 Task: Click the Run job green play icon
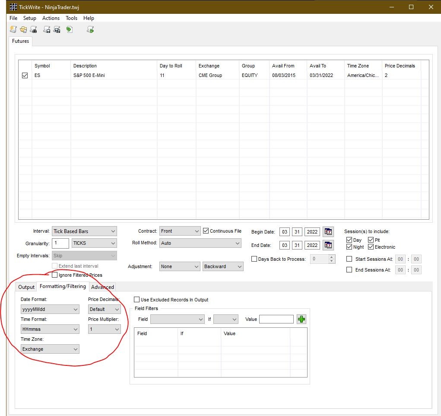(x=90, y=29)
